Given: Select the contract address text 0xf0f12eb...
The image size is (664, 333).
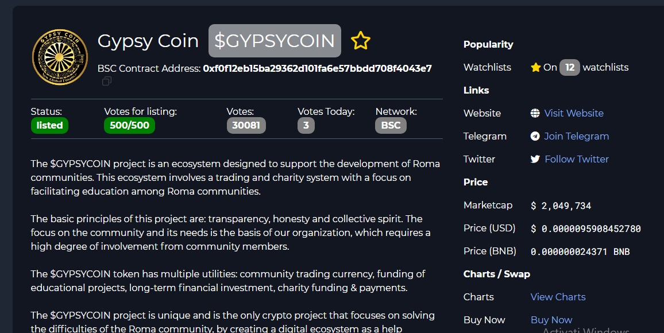Looking at the screenshot, I should pyautogui.click(x=318, y=68).
